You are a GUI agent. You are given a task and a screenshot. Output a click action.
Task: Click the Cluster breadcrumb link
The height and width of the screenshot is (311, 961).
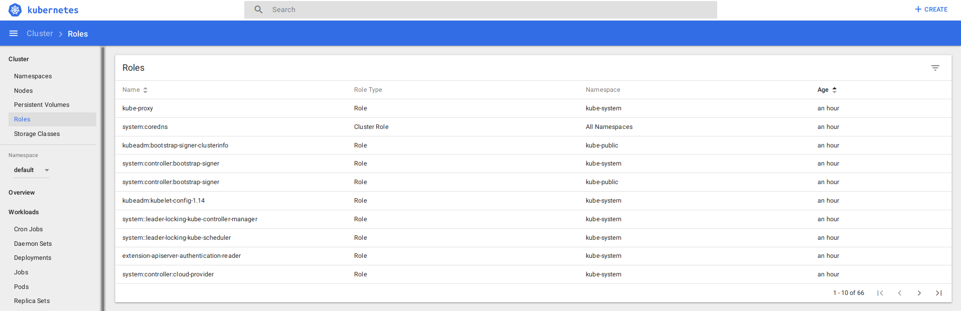40,34
